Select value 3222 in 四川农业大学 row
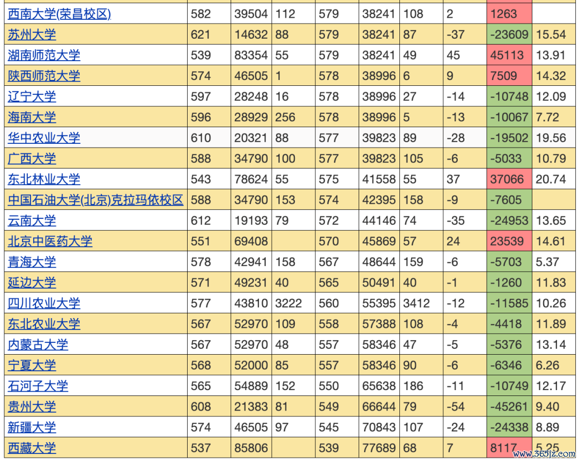The width and height of the screenshot is (579, 462). (288, 304)
